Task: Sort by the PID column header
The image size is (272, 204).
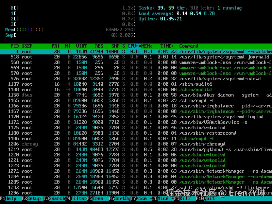Action: [15, 46]
